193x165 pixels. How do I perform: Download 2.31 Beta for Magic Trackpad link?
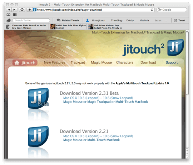coord(105,102)
